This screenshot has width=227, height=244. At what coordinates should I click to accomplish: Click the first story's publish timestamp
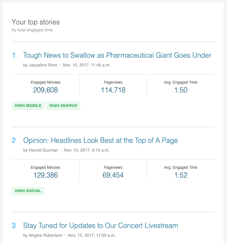pyautogui.click(x=86, y=65)
